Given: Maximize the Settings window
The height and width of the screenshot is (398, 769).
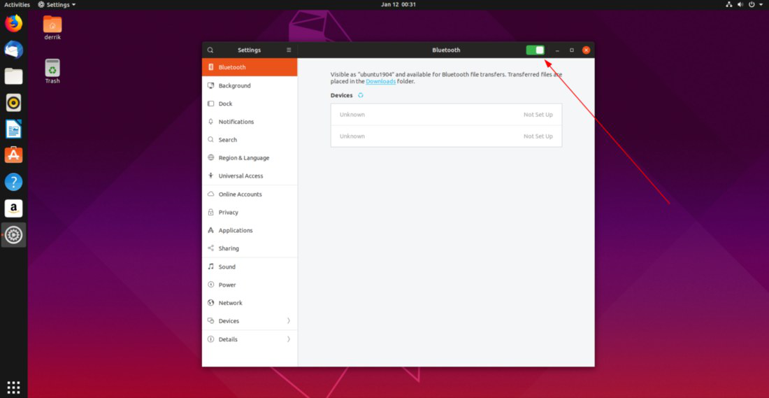Looking at the screenshot, I should pyautogui.click(x=571, y=50).
